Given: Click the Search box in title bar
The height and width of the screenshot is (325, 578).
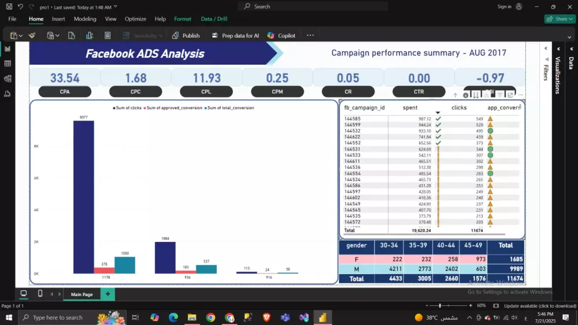Looking at the screenshot, I should [x=313, y=6].
